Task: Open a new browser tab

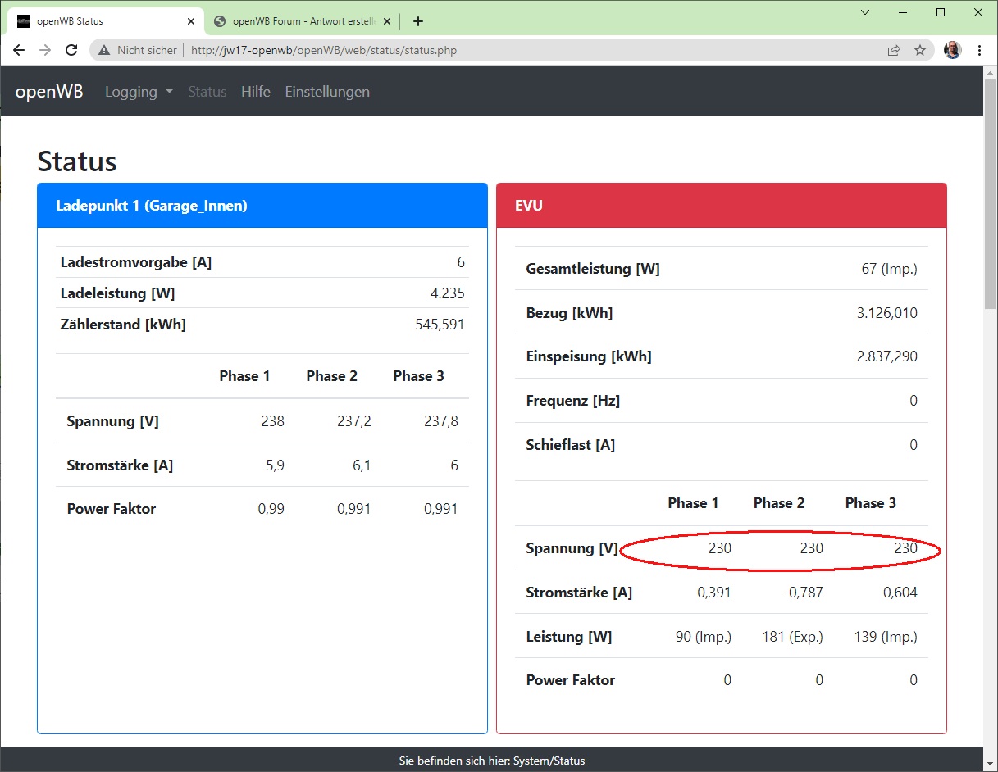Action: (418, 21)
